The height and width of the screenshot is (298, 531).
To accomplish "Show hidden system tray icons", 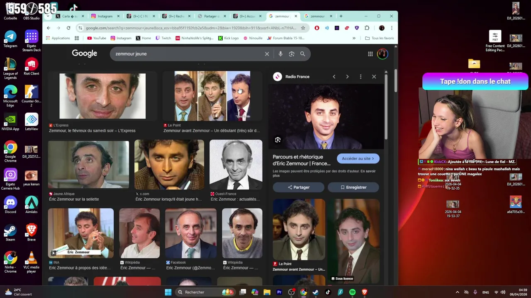I will click(x=457, y=292).
